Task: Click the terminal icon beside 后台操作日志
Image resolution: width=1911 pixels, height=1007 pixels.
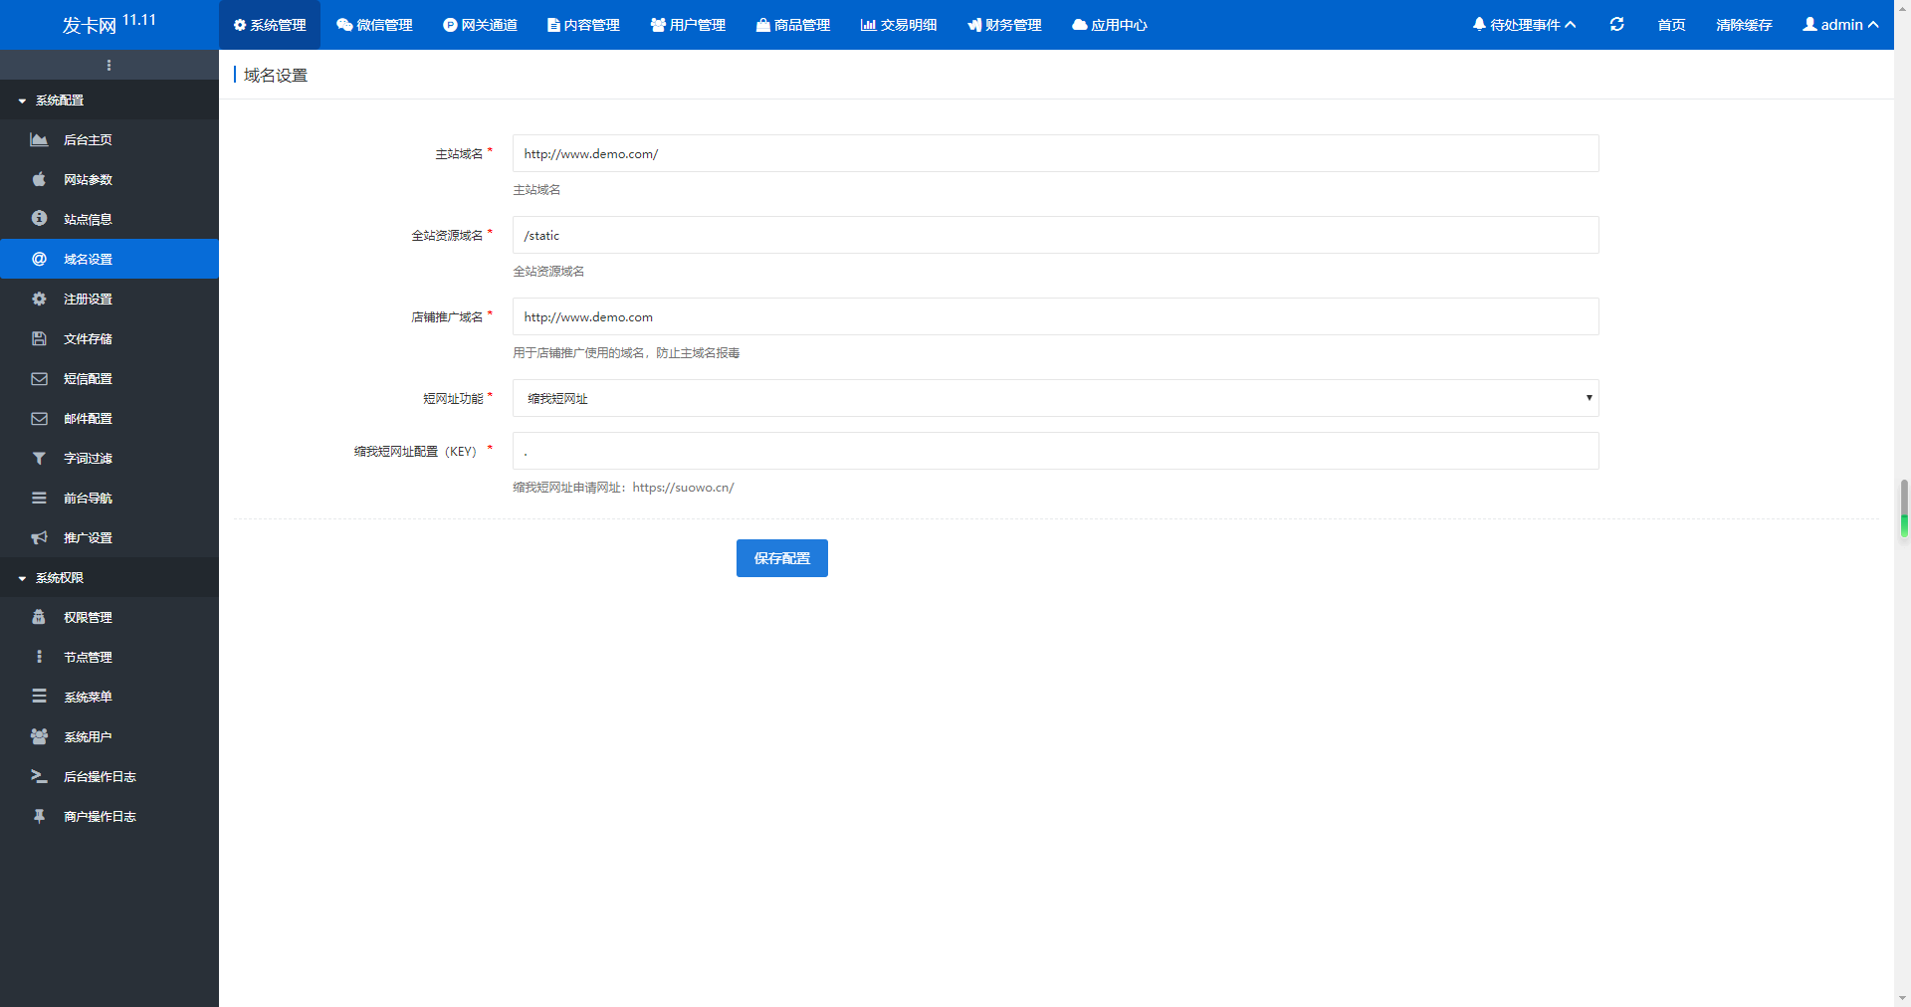Action: pyautogui.click(x=39, y=776)
